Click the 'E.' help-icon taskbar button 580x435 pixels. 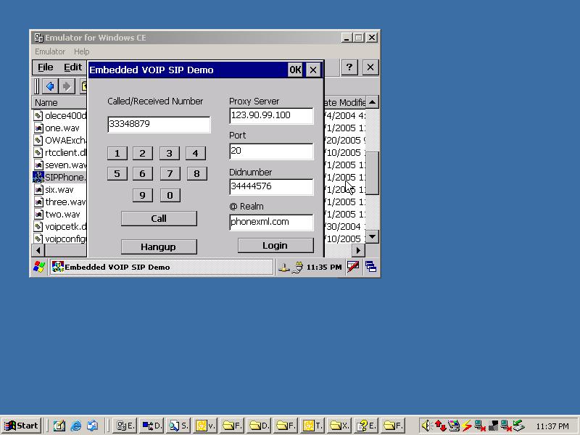366,426
